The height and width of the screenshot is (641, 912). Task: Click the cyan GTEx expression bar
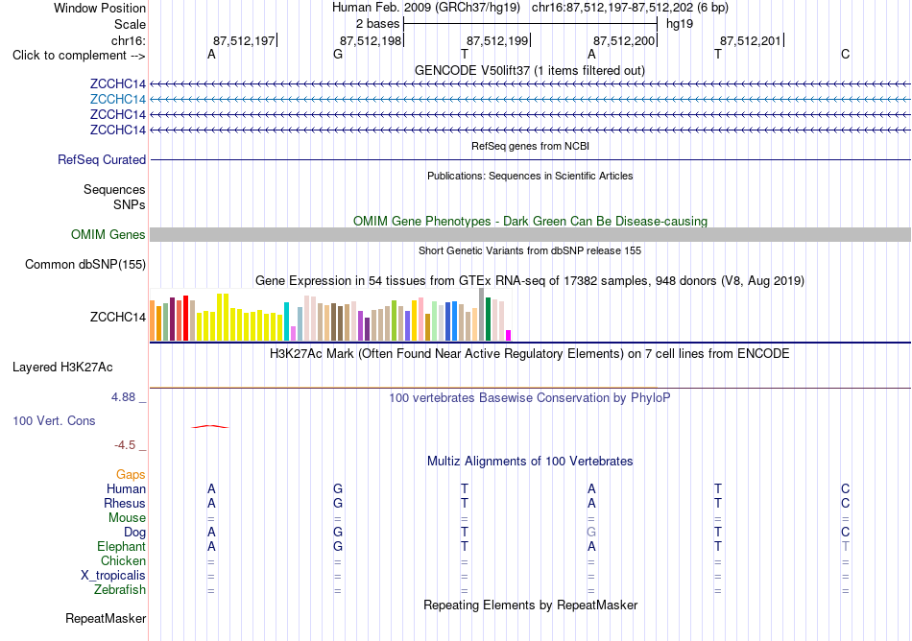click(x=287, y=321)
